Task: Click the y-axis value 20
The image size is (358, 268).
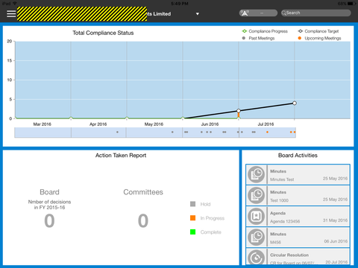Action: point(10,41)
